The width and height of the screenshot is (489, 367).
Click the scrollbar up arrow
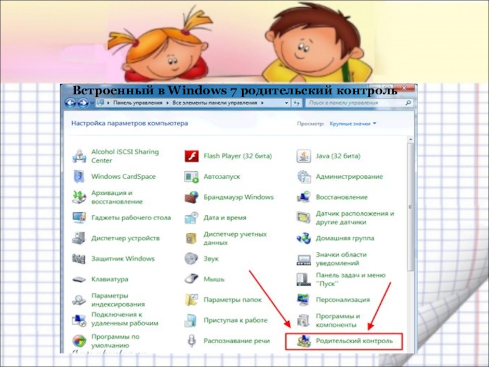[x=411, y=139]
